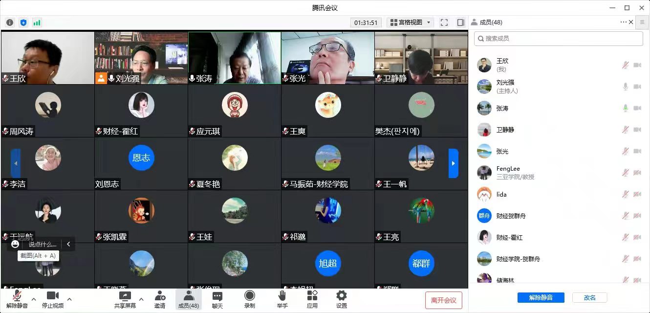Screen dimensions: 650x313
Task: Open 设置 settings gear
Action: tap(342, 299)
